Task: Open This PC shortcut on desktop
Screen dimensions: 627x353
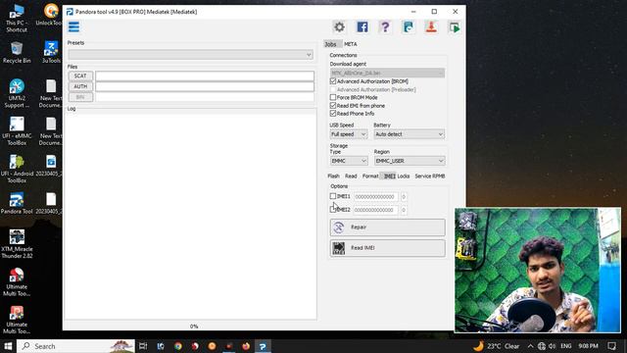Action: [x=17, y=18]
